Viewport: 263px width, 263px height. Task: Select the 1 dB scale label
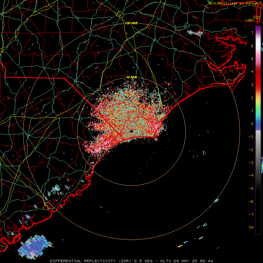pos(252,111)
